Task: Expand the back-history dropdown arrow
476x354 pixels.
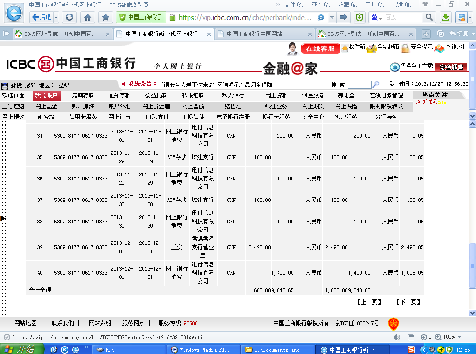Action: [56, 17]
